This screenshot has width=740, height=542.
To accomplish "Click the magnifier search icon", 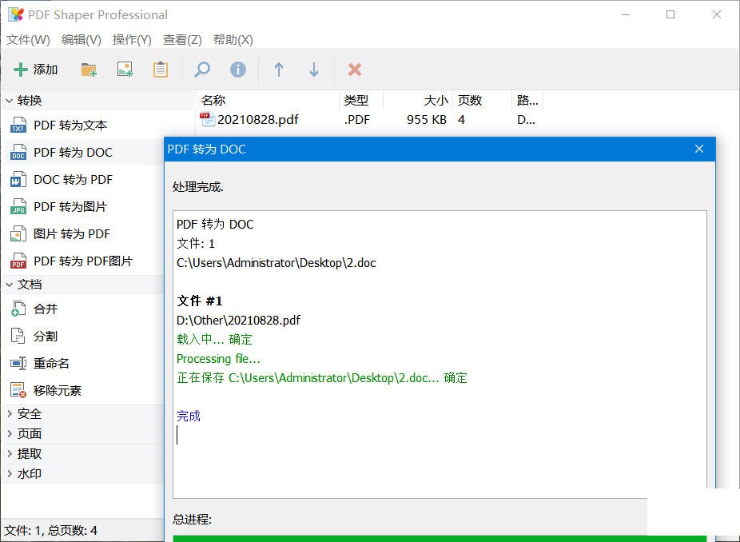I will pyautogui.click(x=202, y=70).
